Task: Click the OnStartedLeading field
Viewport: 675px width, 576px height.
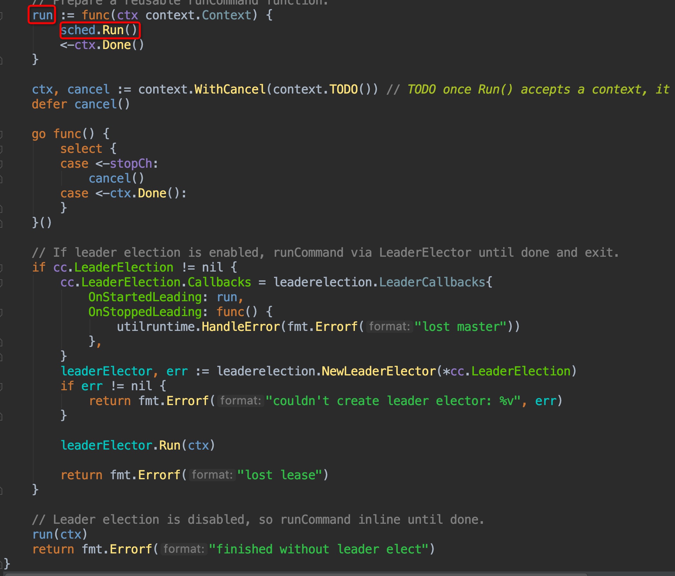Action: 145,297
